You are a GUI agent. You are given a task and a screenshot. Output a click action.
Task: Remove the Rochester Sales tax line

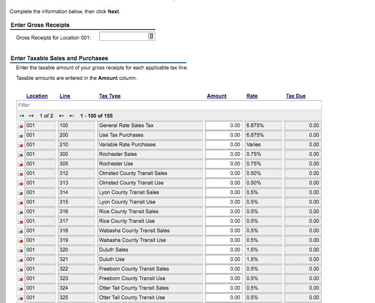click(x=20, y=154)
